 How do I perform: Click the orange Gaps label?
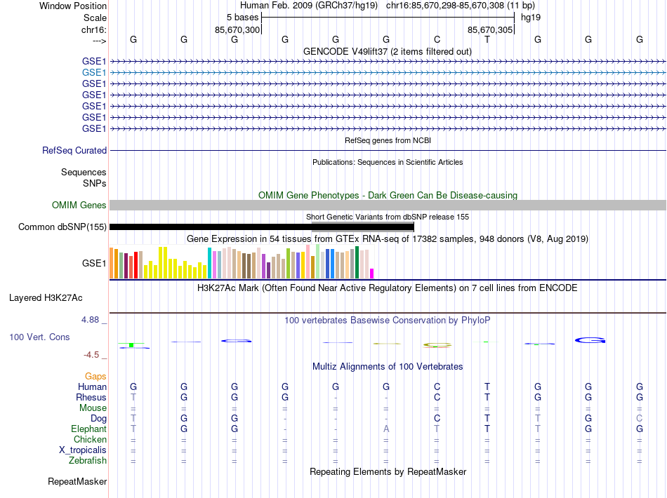tap(95, 377)
